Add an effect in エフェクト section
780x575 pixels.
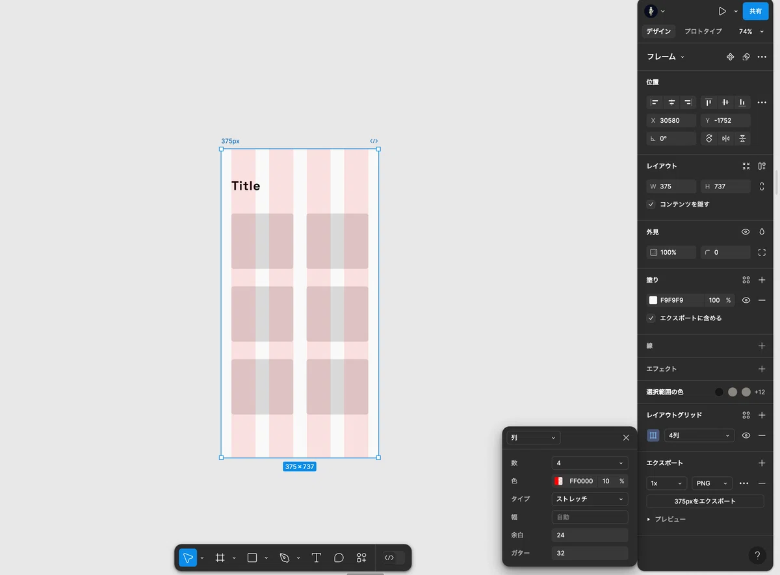pos(762,369)
